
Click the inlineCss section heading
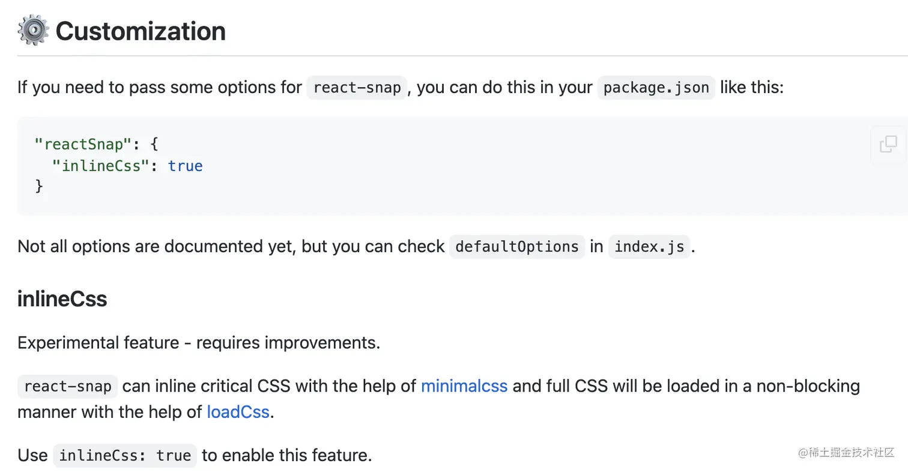[62, 298]
